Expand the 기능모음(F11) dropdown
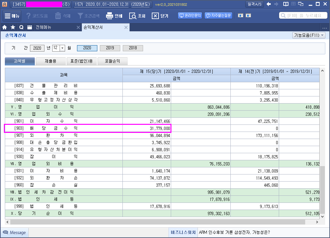 tap(309, 35)
